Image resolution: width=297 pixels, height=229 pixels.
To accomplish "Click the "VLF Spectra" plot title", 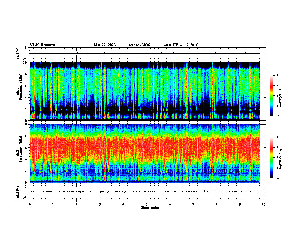I will pos(42,45).
